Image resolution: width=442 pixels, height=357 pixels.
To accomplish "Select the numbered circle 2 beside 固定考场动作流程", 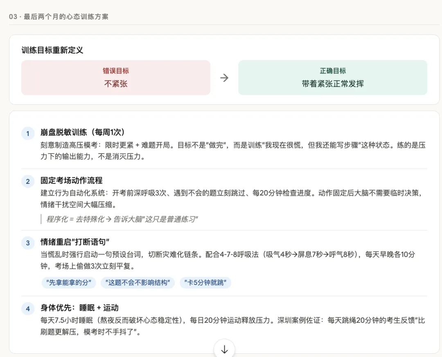I will [x=27, y=181].
